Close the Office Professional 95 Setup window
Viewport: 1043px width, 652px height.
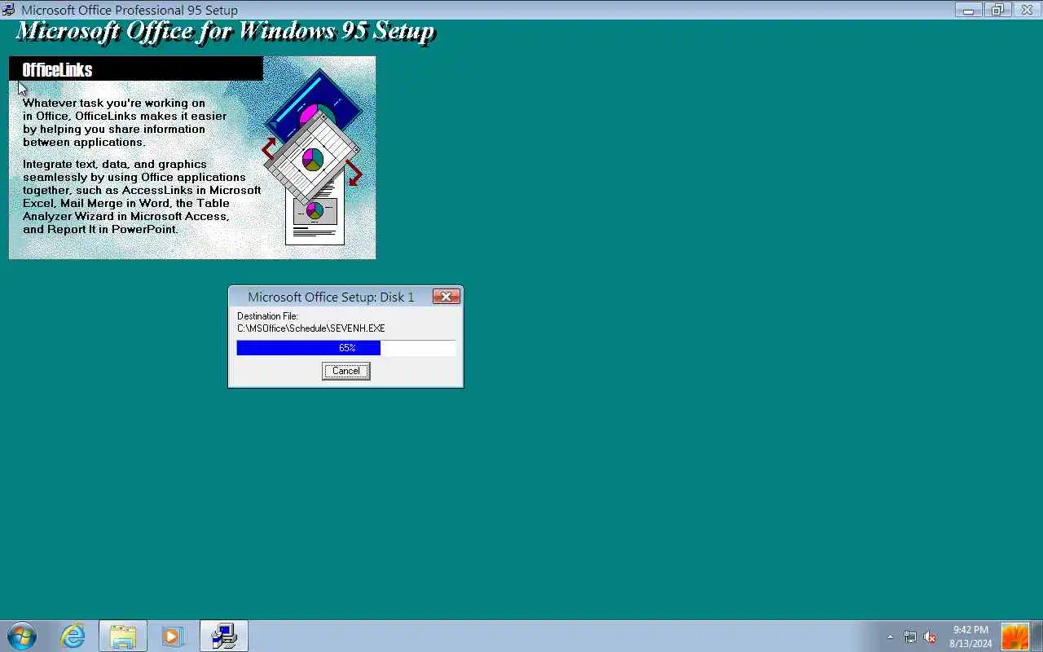(x=1026, y=10)
